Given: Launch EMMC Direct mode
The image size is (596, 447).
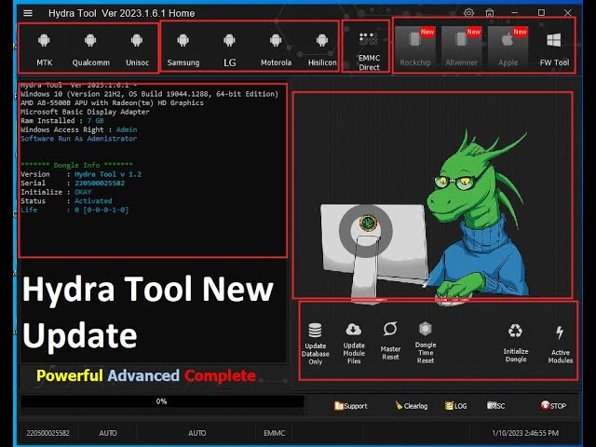Looking at the screenshot, I should [x=369, y=50].
